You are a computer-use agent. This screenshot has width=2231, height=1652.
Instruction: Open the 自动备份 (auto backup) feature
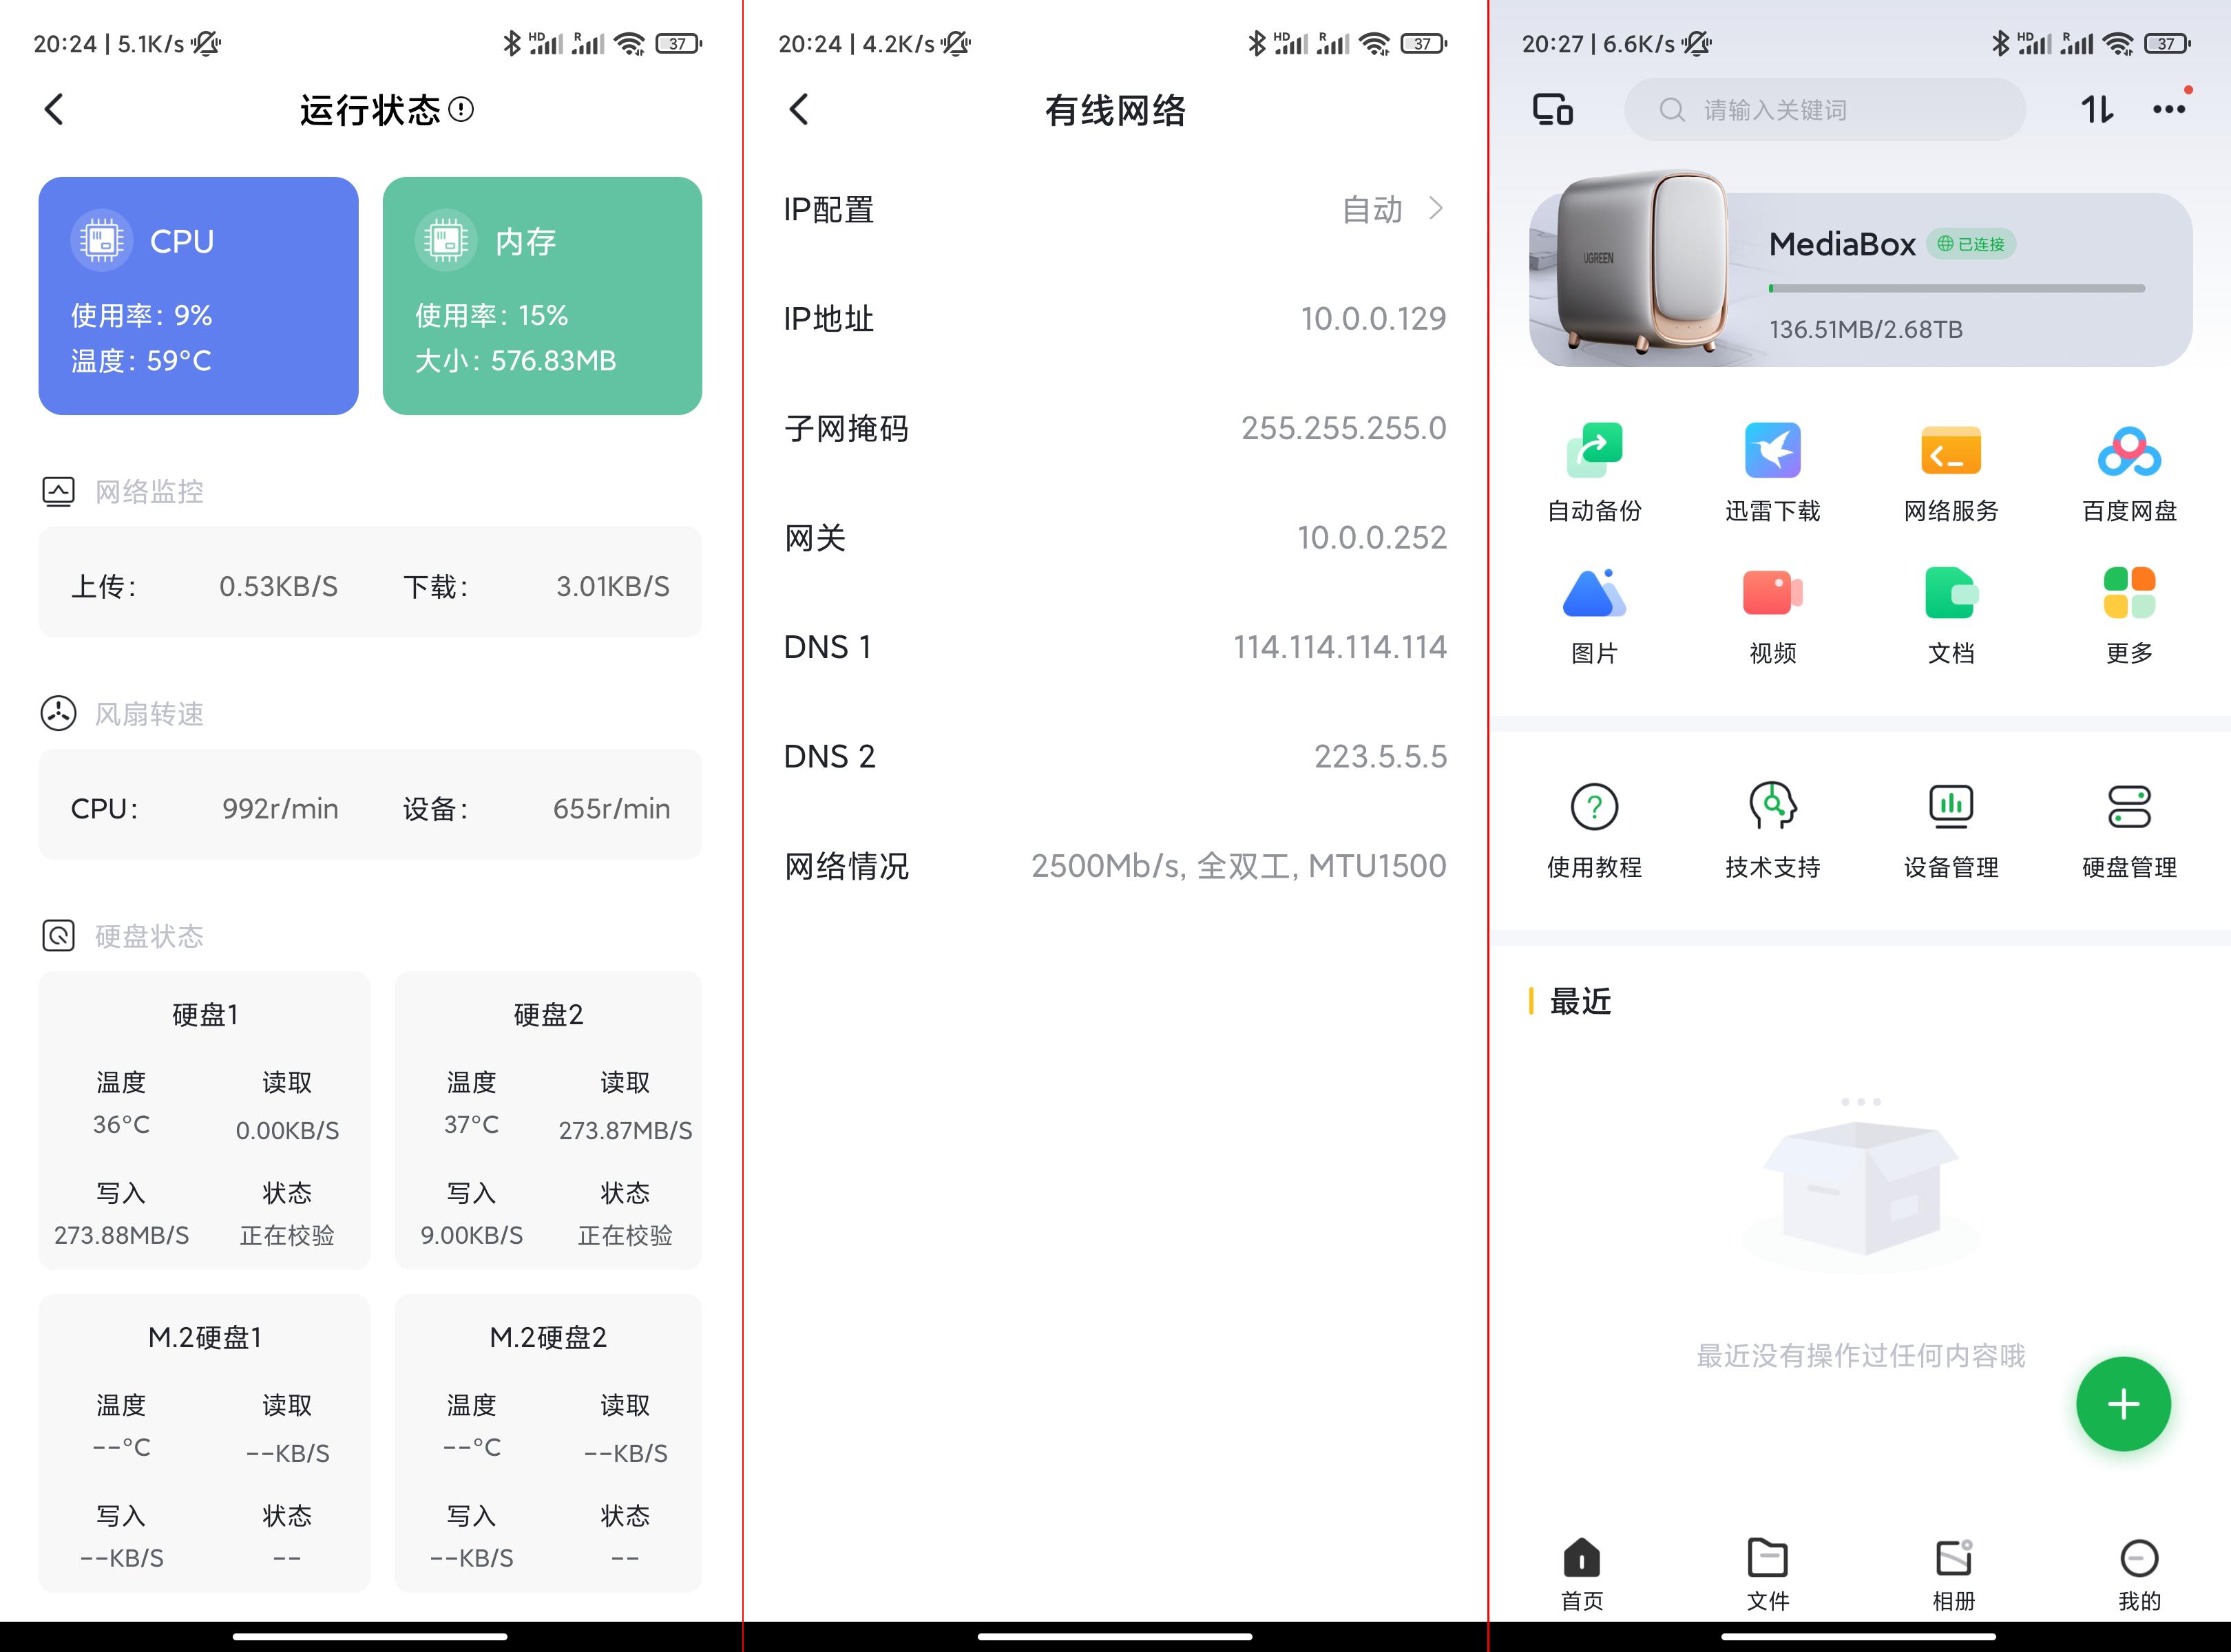pyautogui.click(x=1593, y=470)
